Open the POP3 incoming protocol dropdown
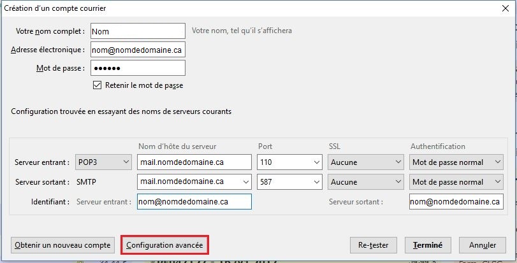Image resolution: width=517 pixels, height=263 pixels. click(103, 162)
